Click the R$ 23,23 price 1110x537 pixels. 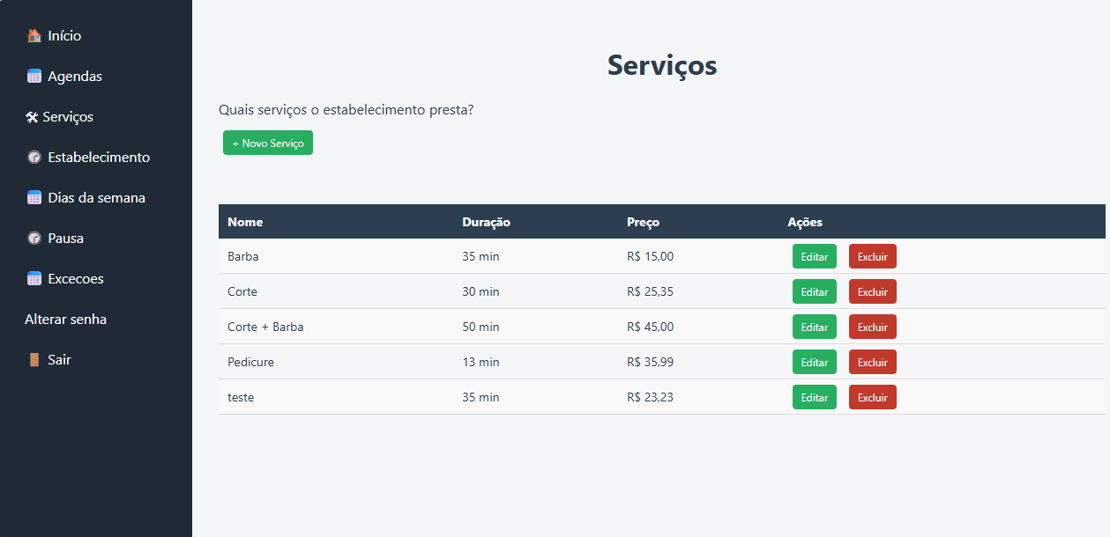pyautogui.click(x=651, y=397)
